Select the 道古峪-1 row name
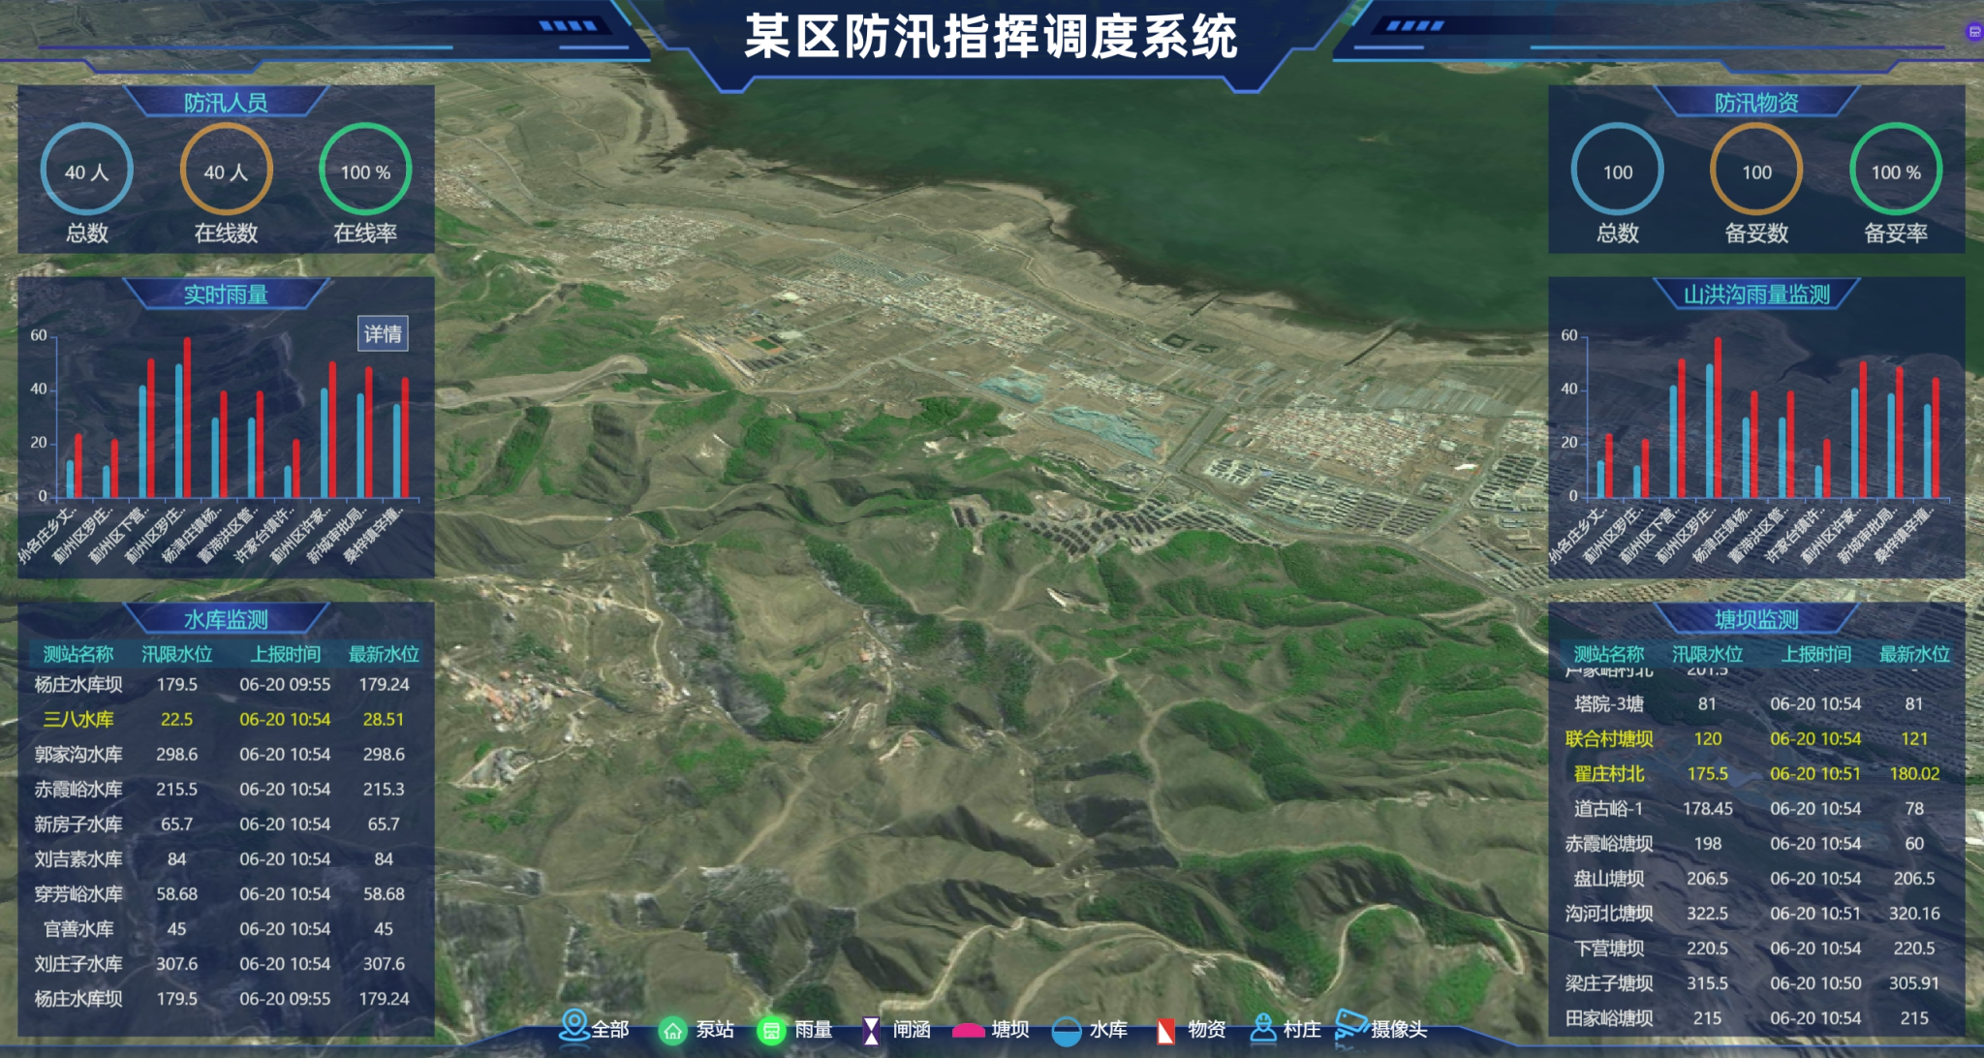The height and width of the screenshot is (1058, 1984). (x=1609, y=808)
